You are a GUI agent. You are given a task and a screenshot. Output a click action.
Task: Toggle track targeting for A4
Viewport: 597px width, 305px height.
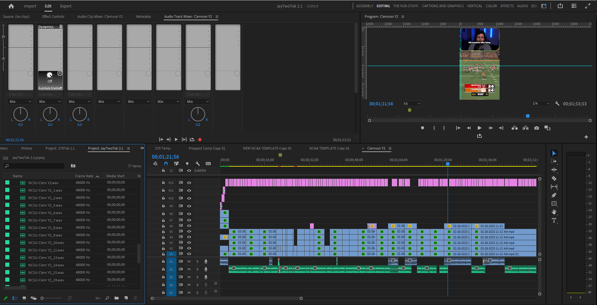[171, 285]
